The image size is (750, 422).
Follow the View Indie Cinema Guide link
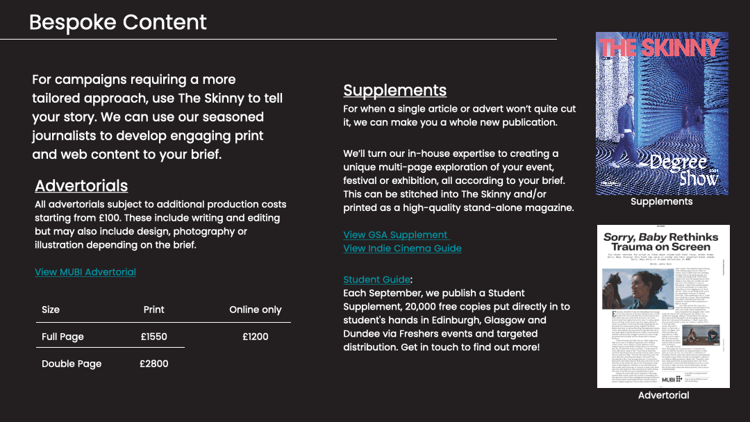click(402, 248)
